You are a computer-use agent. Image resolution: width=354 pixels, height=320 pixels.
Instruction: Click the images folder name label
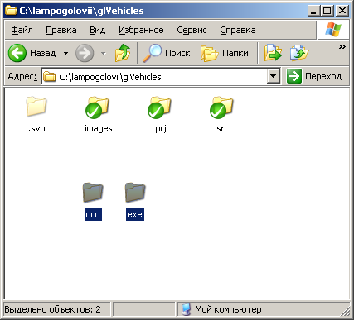(x=99, y=129)
